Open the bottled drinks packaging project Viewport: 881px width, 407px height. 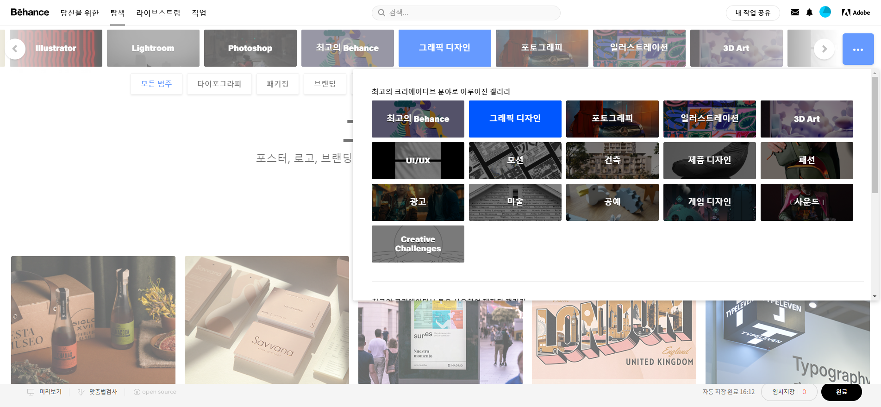[93, 320]
